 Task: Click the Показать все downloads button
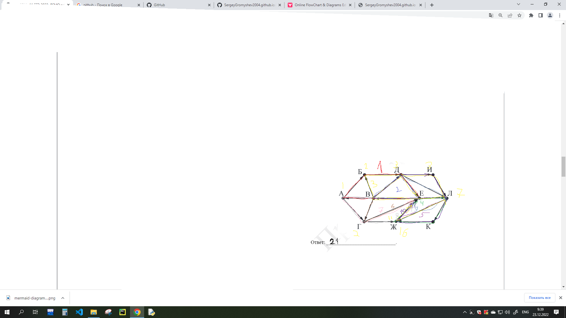539,298
